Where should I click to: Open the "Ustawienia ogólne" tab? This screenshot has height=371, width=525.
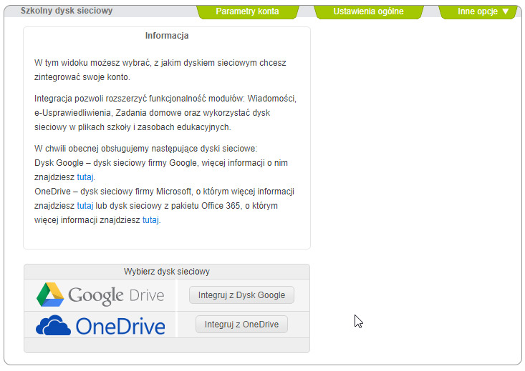point(368,11)
